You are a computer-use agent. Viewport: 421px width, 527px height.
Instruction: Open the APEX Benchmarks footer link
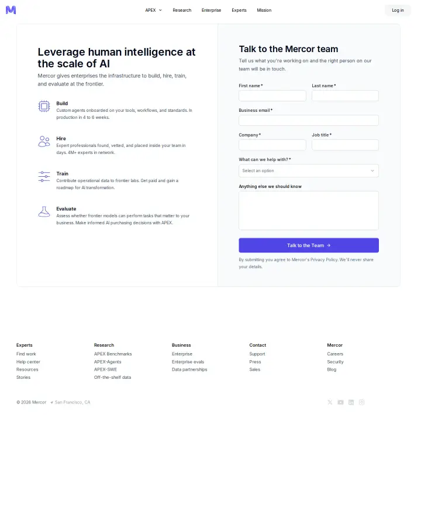113,354
